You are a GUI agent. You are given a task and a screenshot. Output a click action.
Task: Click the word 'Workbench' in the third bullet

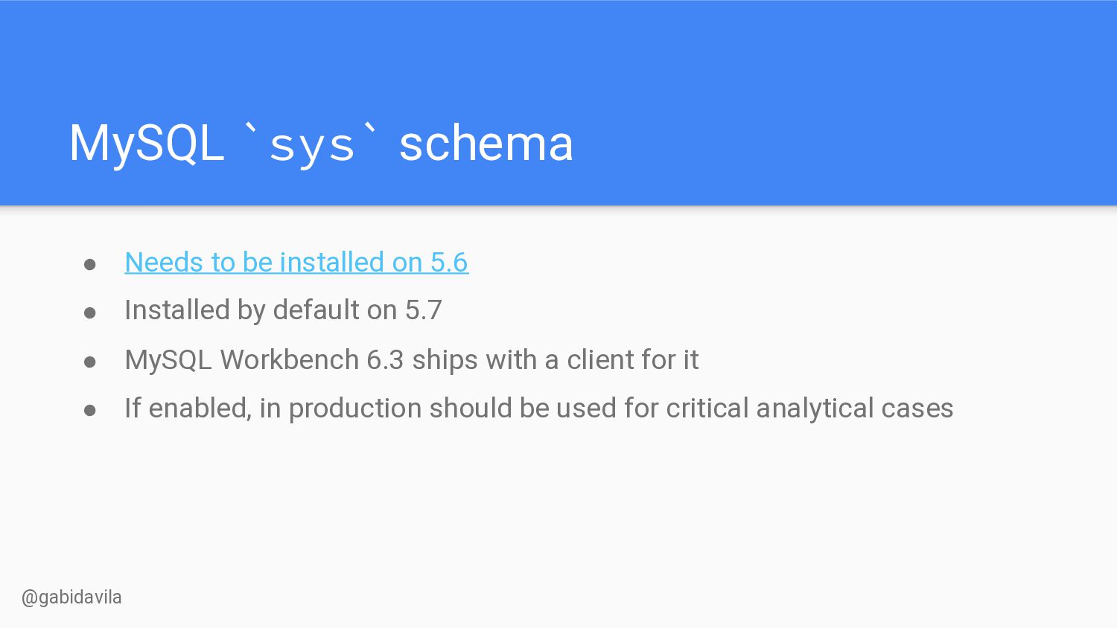tap(290, 360)
